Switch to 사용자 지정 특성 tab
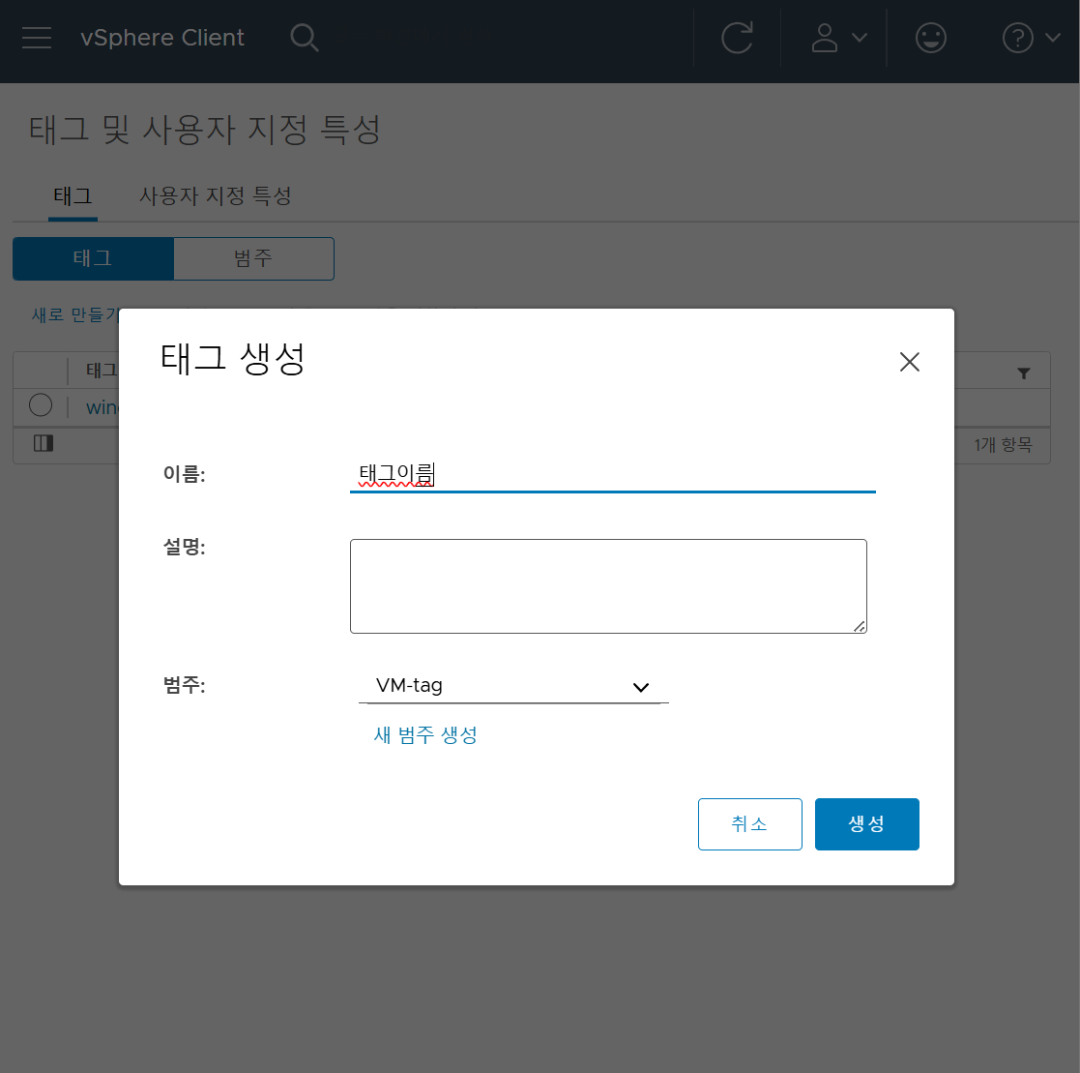Image resolution: width=1080 pixels, height=1073 pixels. [216, 195]
